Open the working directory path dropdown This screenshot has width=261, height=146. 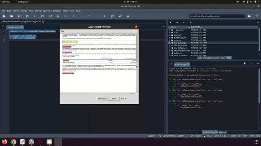244,16
